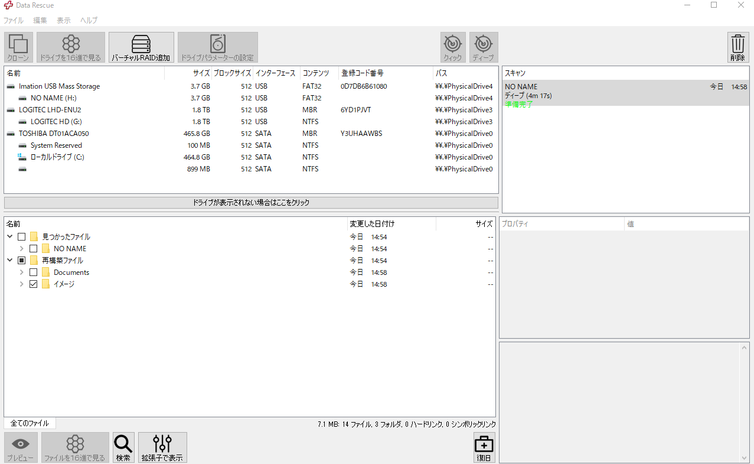Click ドライブが表示されない場合はここをクリック button
This screenshot has height=464, width=754.
[251, 203]
